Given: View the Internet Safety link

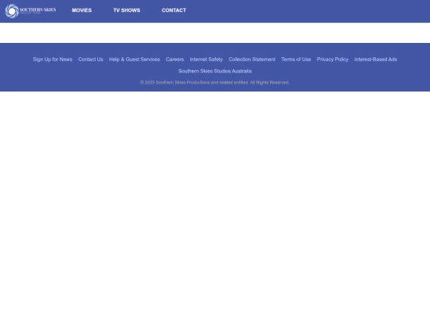Looking at the screenshot, I should coord(206,60).
